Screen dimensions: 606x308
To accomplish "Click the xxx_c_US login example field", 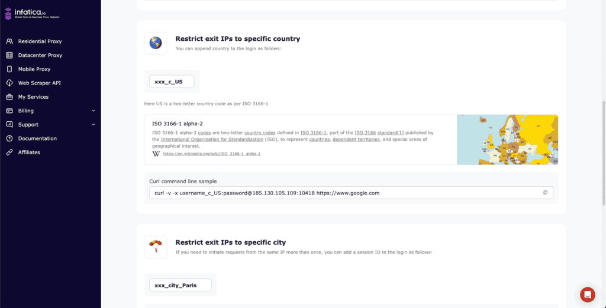I will point(172,82).
